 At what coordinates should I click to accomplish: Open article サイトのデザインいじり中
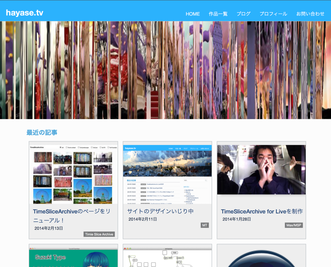pyautogui.click(x=160, y=211)
